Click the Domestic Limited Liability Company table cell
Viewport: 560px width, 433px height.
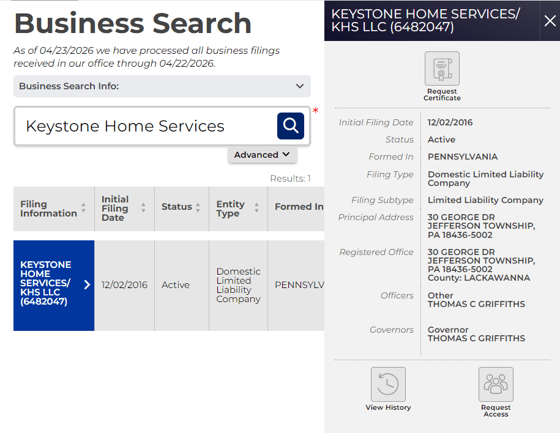coord(238,285)
